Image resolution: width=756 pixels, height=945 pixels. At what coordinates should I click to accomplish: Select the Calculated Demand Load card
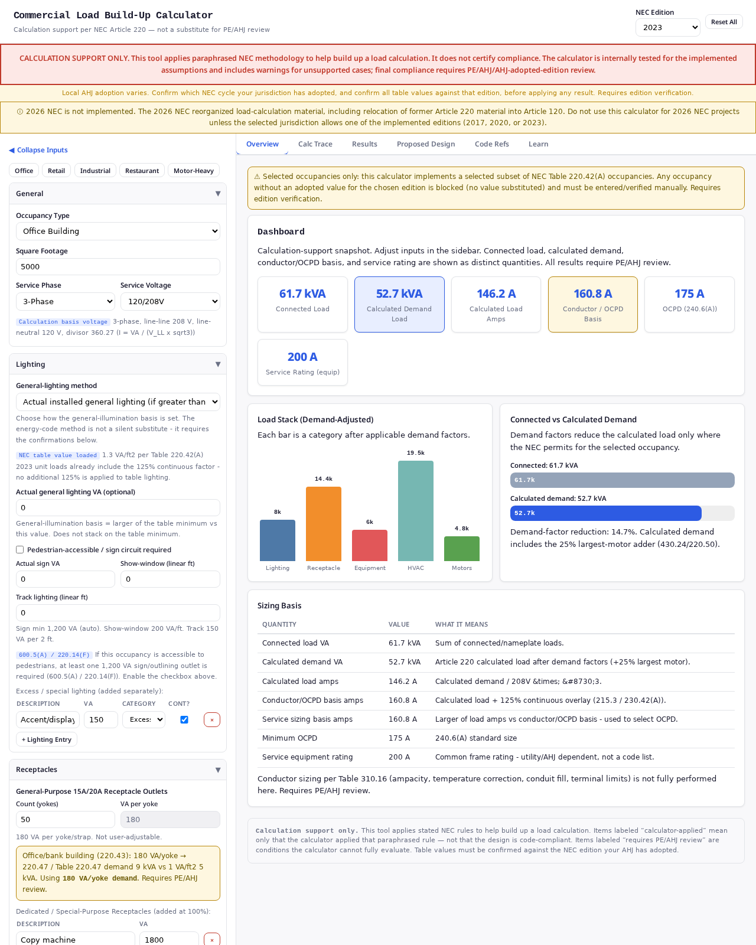tap(399, 304)
